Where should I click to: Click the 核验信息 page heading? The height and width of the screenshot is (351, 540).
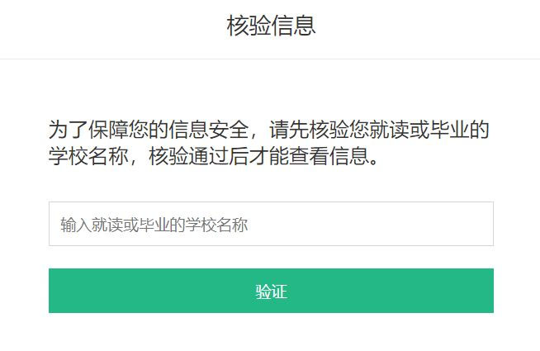[271, 26]
